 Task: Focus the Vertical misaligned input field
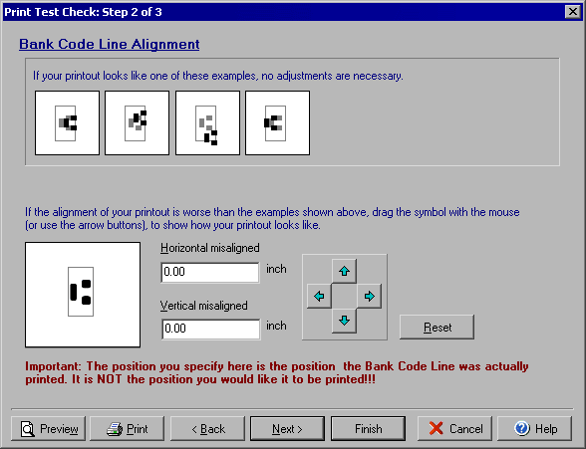(211, 329)
